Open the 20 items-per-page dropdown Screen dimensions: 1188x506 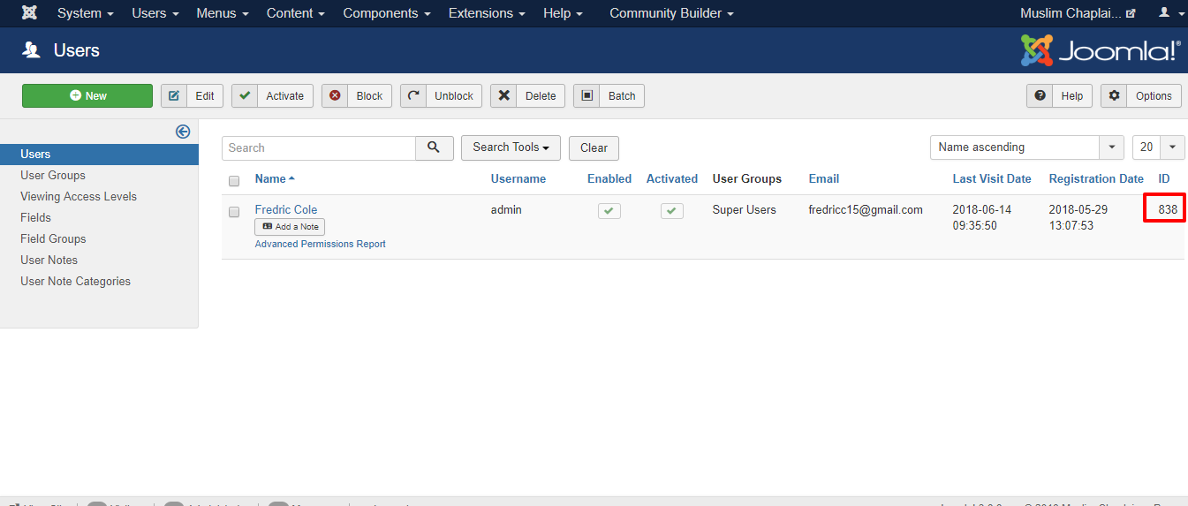pos(1158,147)
